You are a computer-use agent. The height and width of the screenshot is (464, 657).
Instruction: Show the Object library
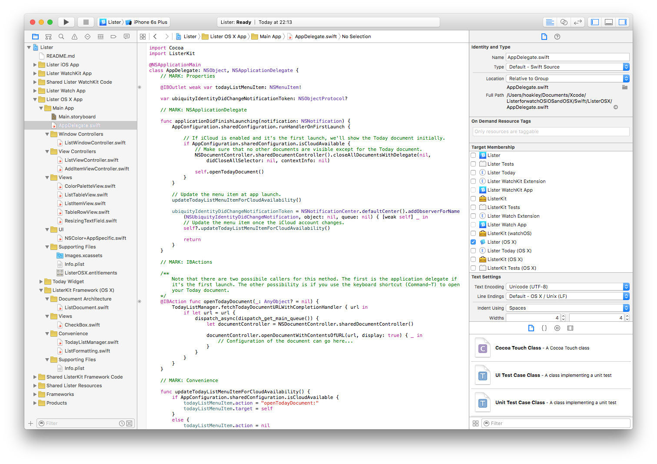coord(557,328)
